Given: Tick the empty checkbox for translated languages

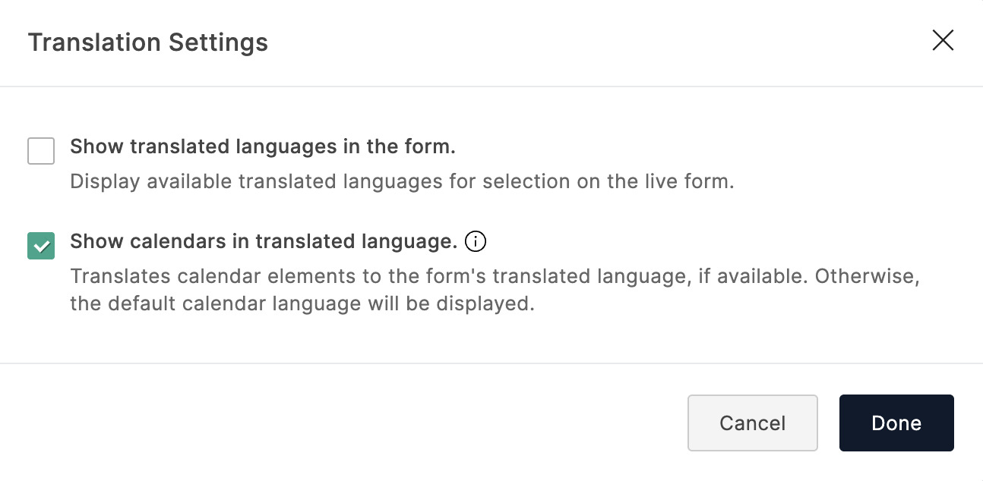Looking at the screenshot, I should click(x=41, y=151).
